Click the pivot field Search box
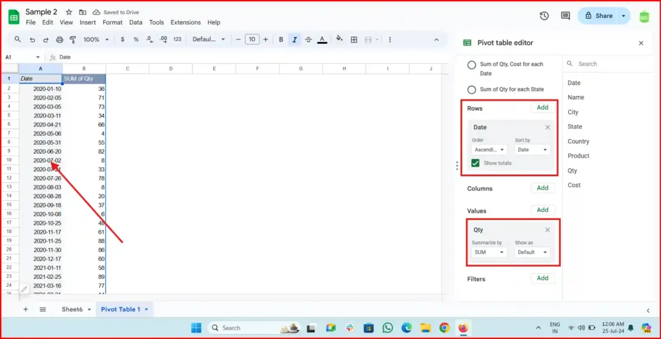 coord(607,64)
